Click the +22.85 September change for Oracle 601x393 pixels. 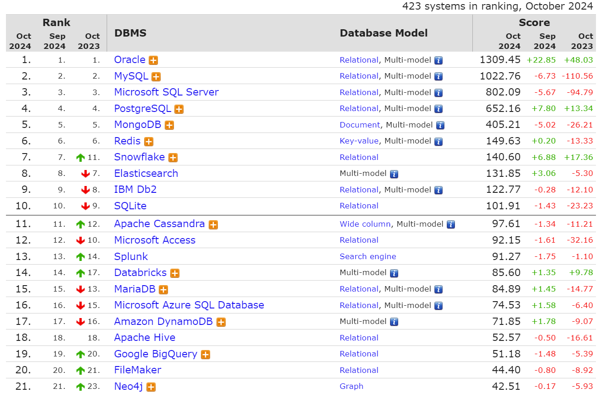pyautogui.click(x=541, y=60)
